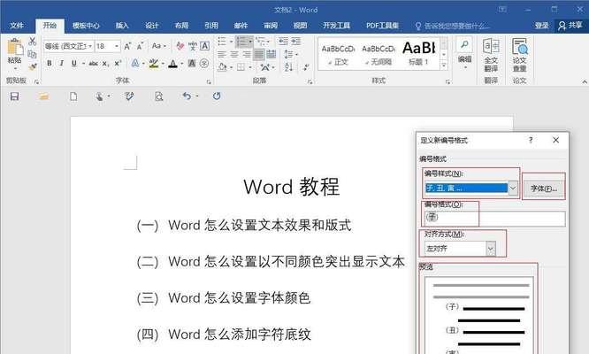This screenshot has width=589, height=354.
Task: Click the subscript x₂ icon
Action: click(105, 64)
